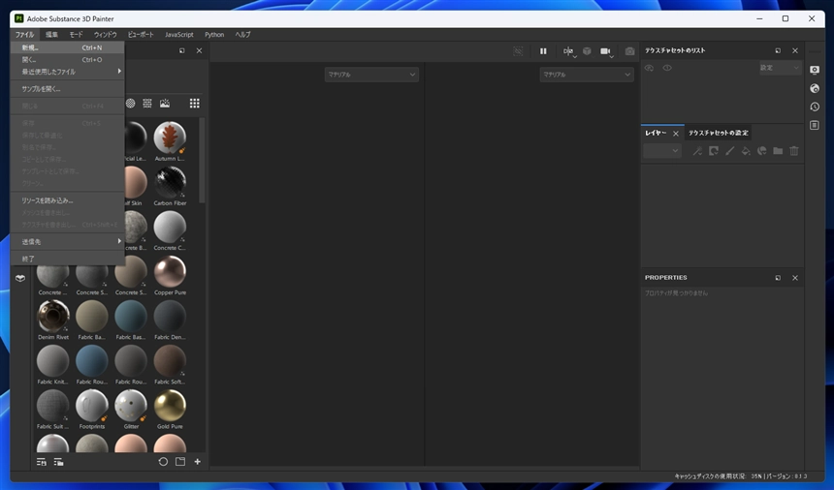Screen dimensions: 834x490
Task: Switch to the テクスチャセットの設定 tab
Action: (x=718, y=133)
